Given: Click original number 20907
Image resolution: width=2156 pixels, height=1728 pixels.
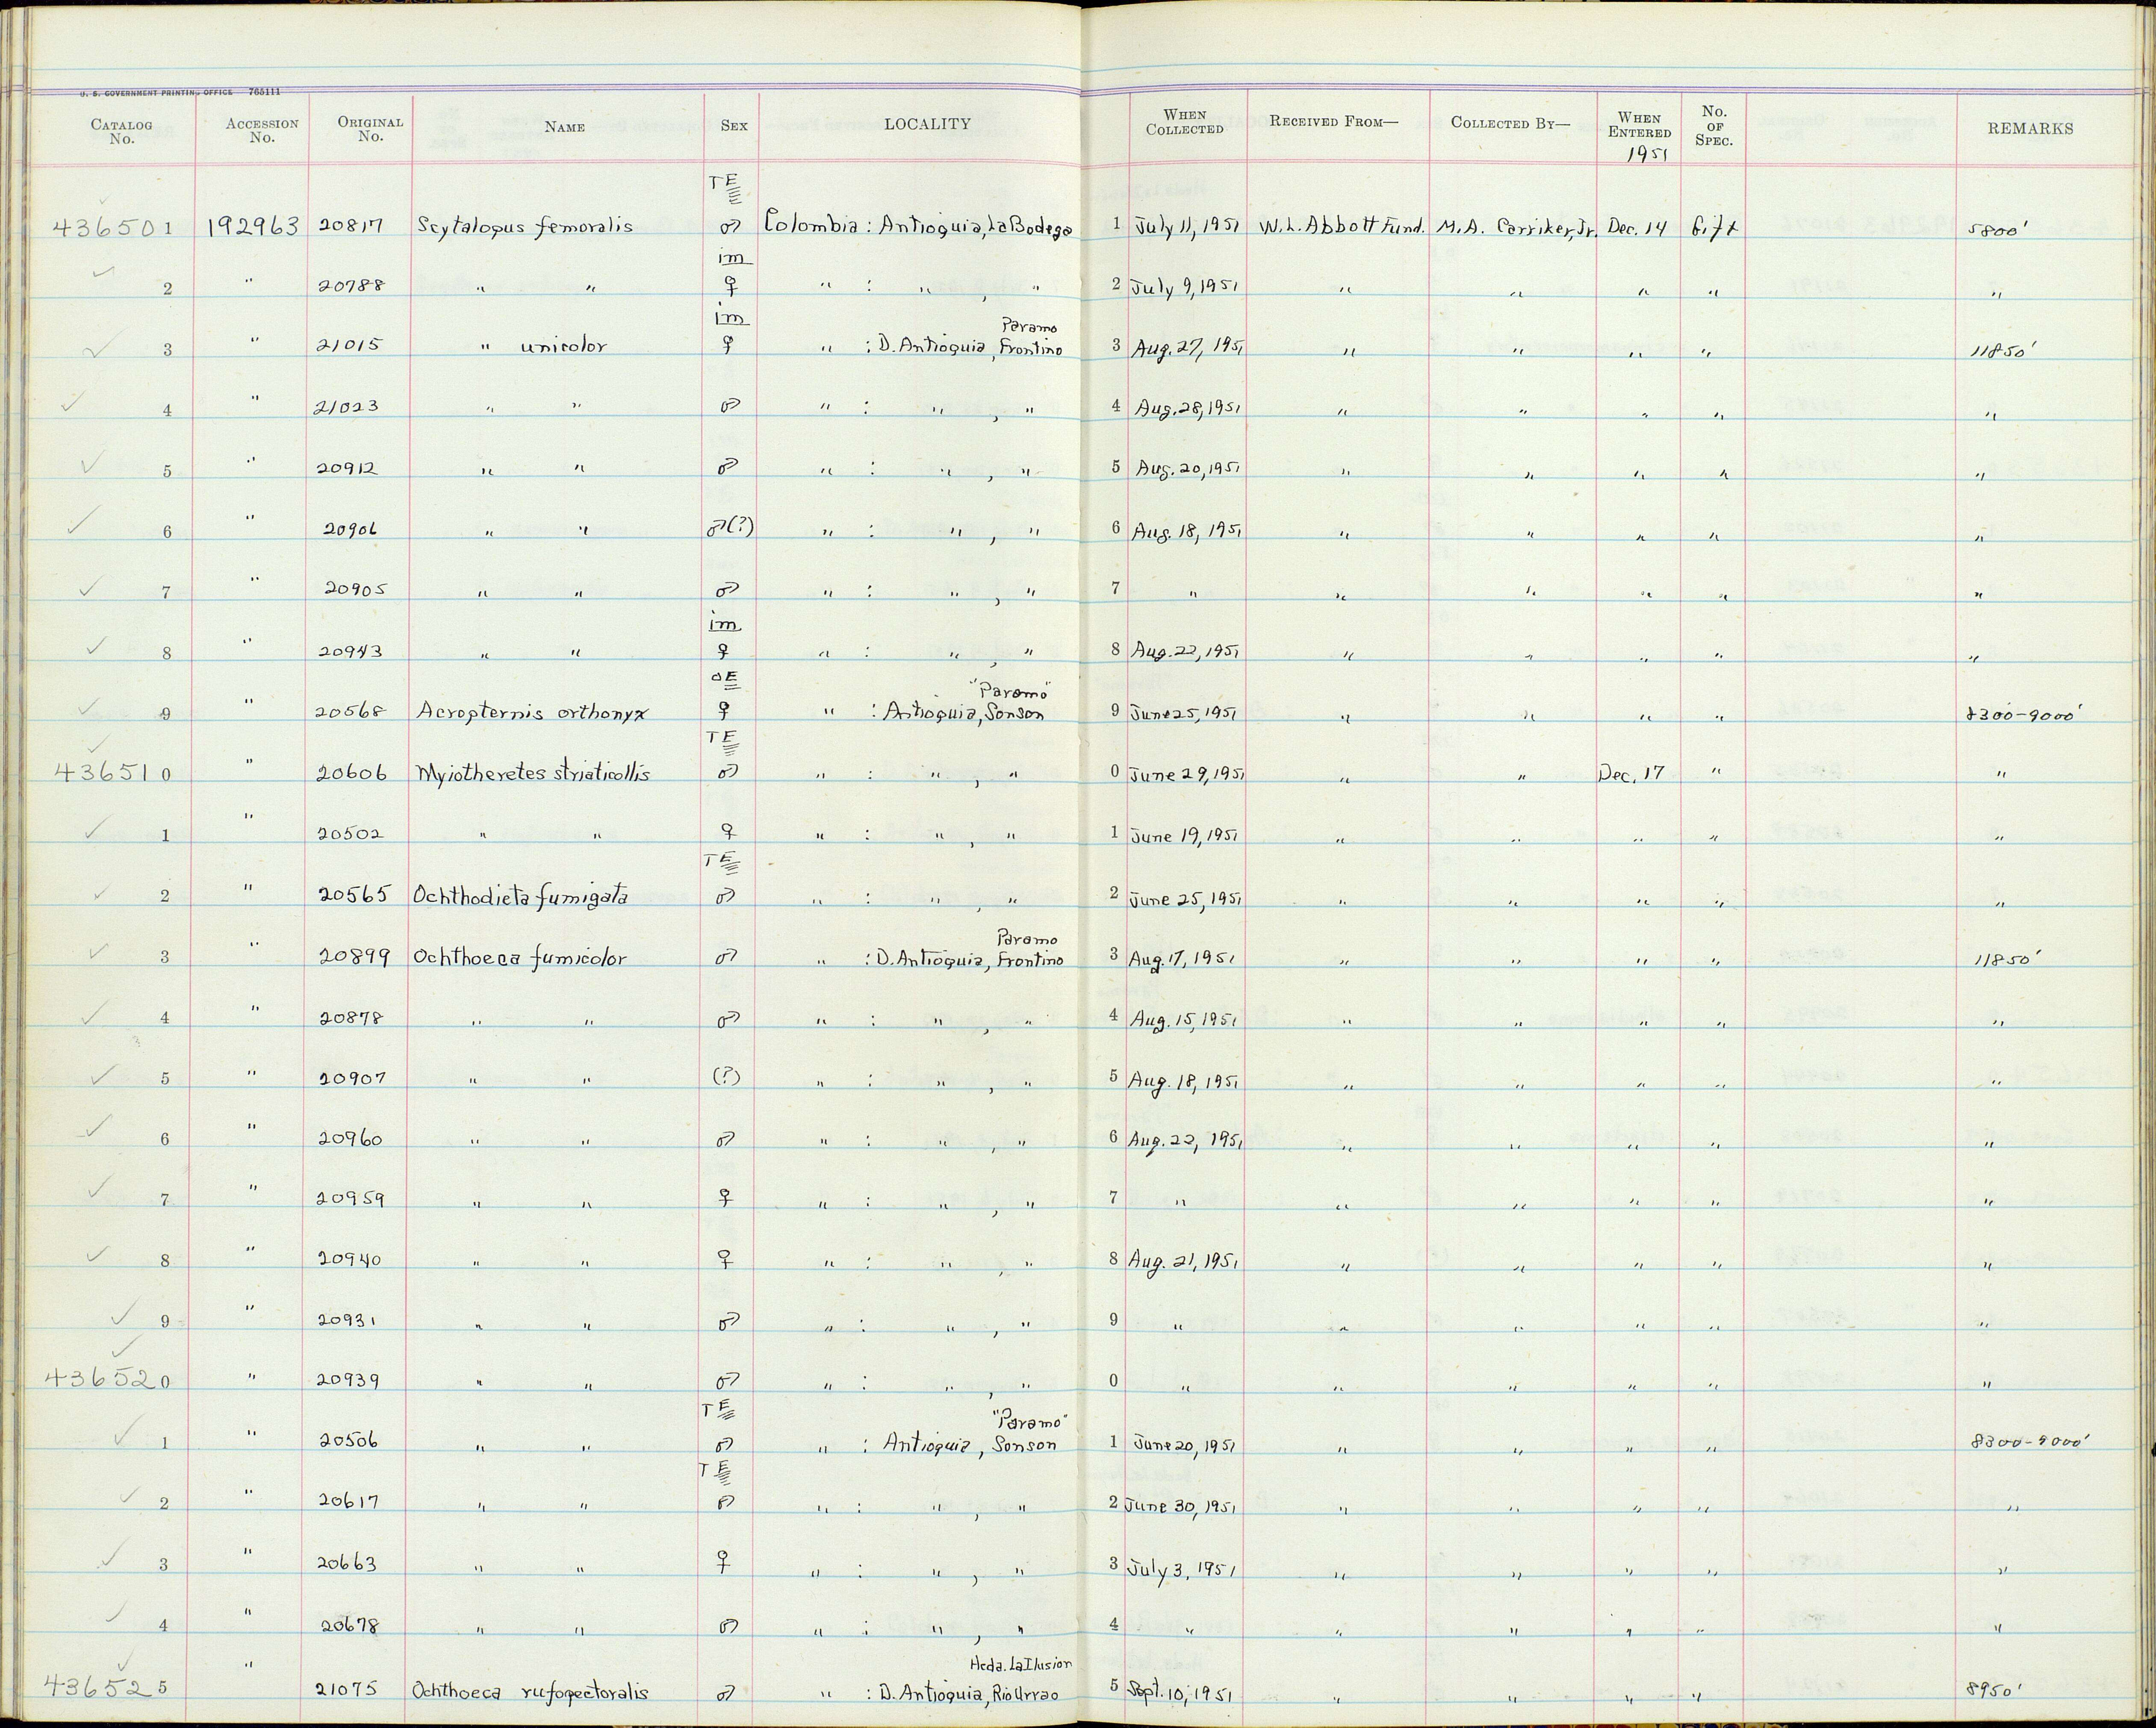Looking at the screenshot, I should 351,1079.
